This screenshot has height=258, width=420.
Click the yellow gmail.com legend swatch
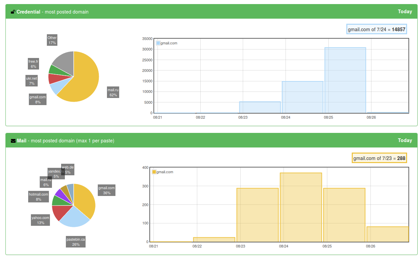[x=153, y=172]
